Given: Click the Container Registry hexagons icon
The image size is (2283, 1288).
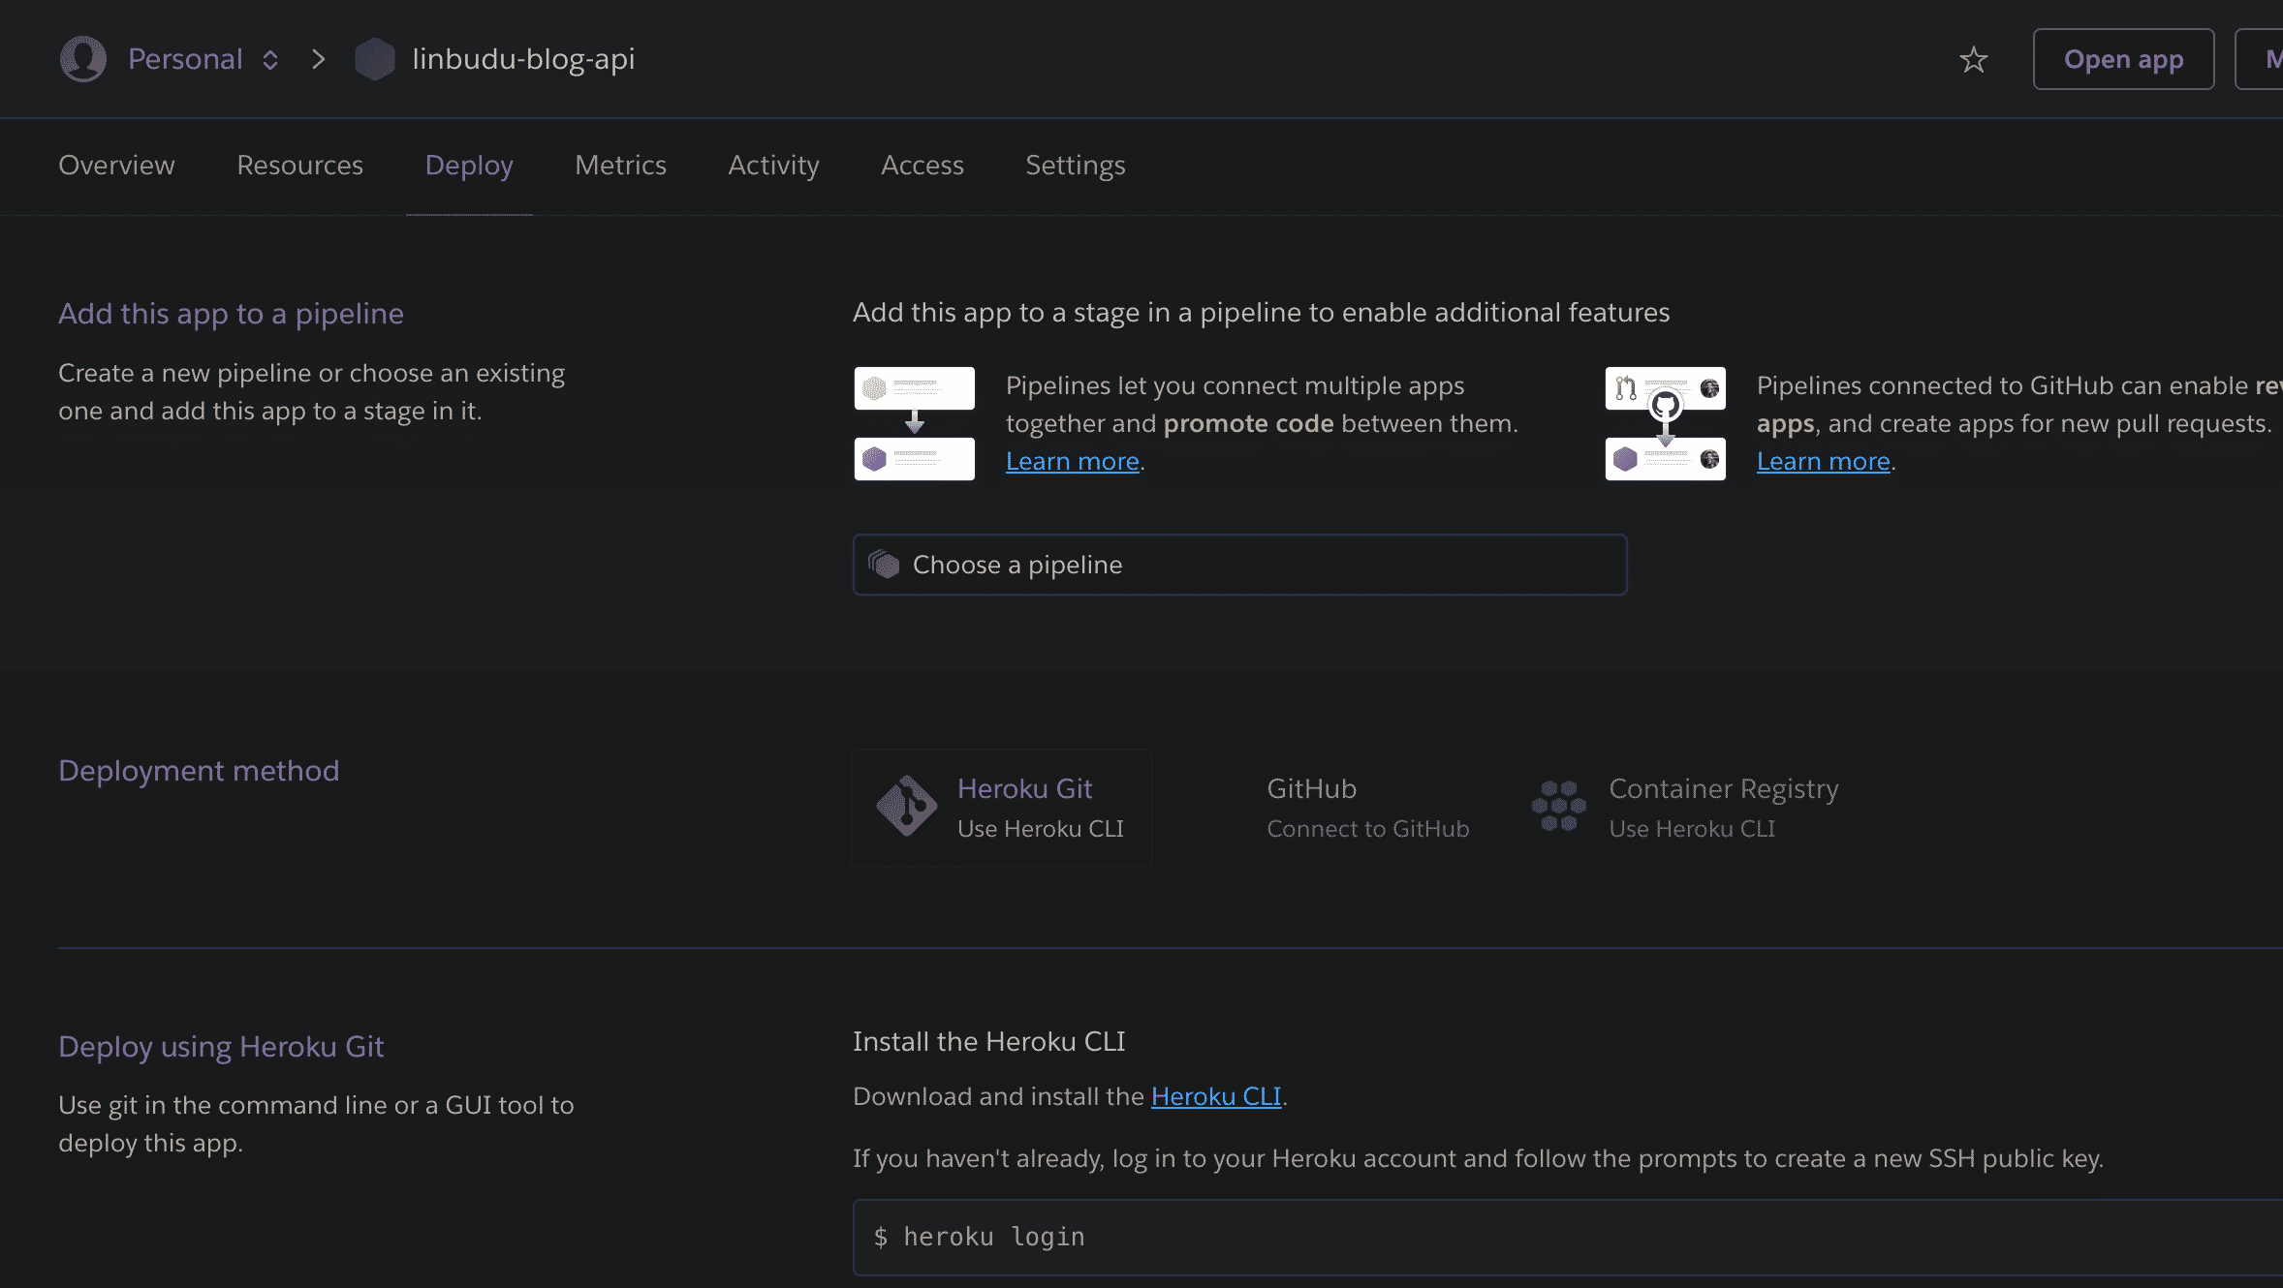Looking at the screenshot, I should click(x=1558, y=806).
